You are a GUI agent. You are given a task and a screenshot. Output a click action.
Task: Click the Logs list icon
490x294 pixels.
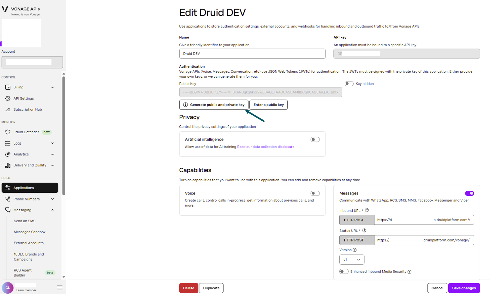8,143
